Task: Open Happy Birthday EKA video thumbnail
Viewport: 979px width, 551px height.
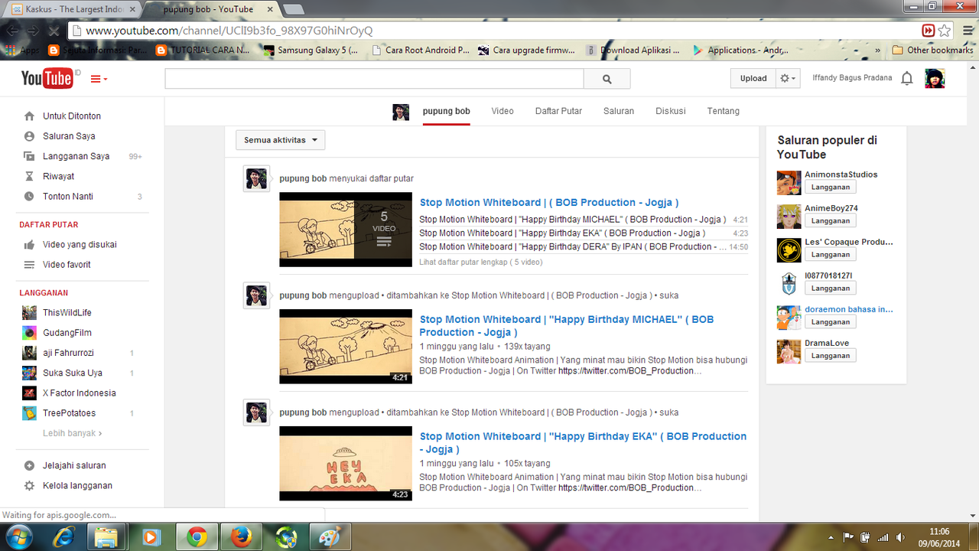Action: pos(346,463)
